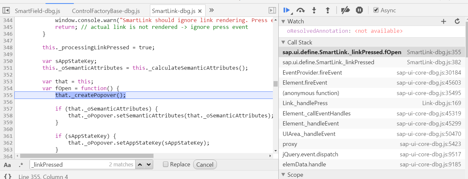Toggle regex search option
The image size is (468, 179).
[x=21, y=165]
